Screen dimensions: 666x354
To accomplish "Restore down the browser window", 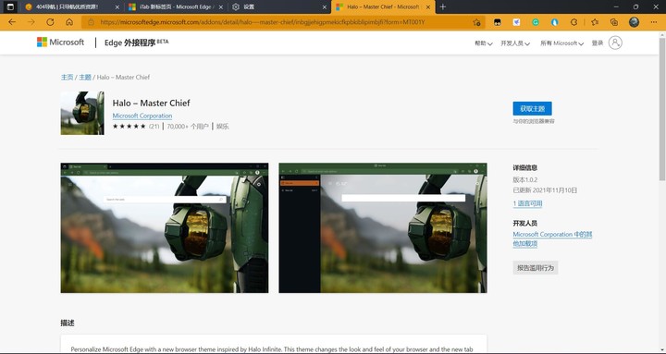I will click(x=635, y=6).
